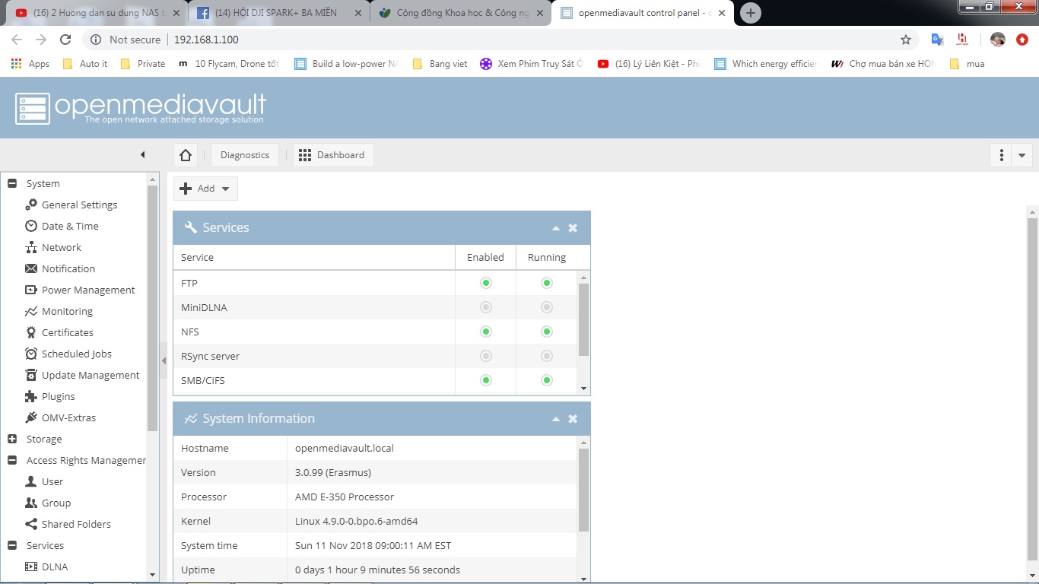Screen dimensions: 1039x584
Task: Click the Chrome profile avatar
Action: (x=998, y=40)
